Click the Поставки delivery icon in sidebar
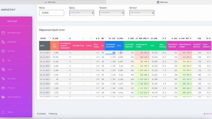The height and width of the screenshot is (119, 212). click(3, 79)
